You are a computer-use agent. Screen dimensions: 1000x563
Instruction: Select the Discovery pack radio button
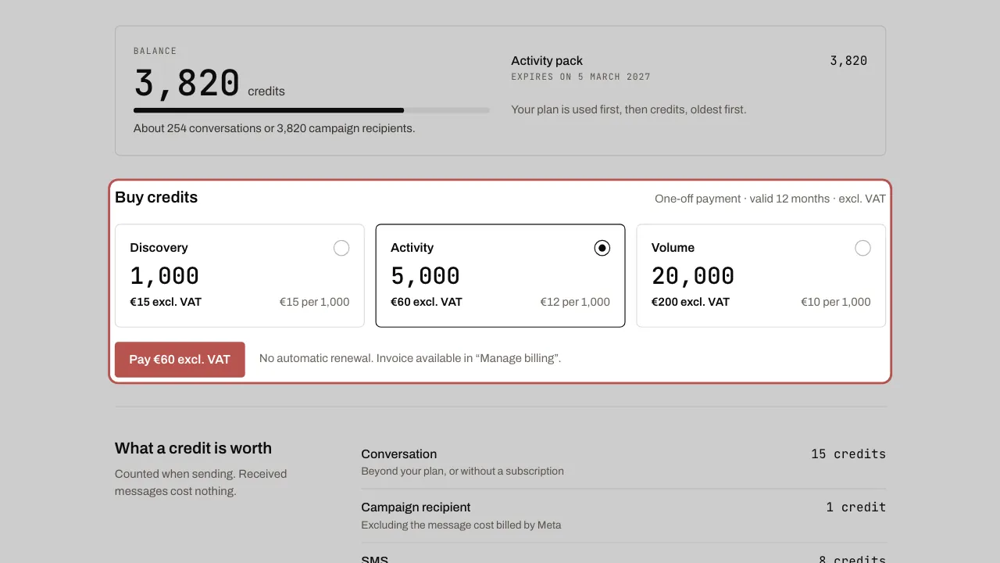(341, 248)
